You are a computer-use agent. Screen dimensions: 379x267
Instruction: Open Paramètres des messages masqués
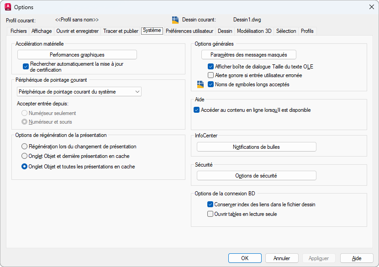click(249, 55)
